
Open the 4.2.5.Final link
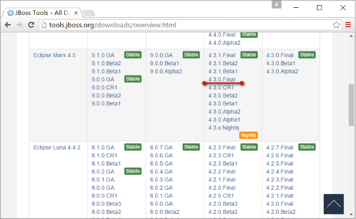point(280,163)
